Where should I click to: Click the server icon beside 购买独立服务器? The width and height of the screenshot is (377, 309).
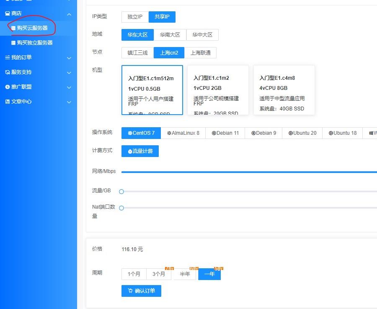click(x=13, y=43)
